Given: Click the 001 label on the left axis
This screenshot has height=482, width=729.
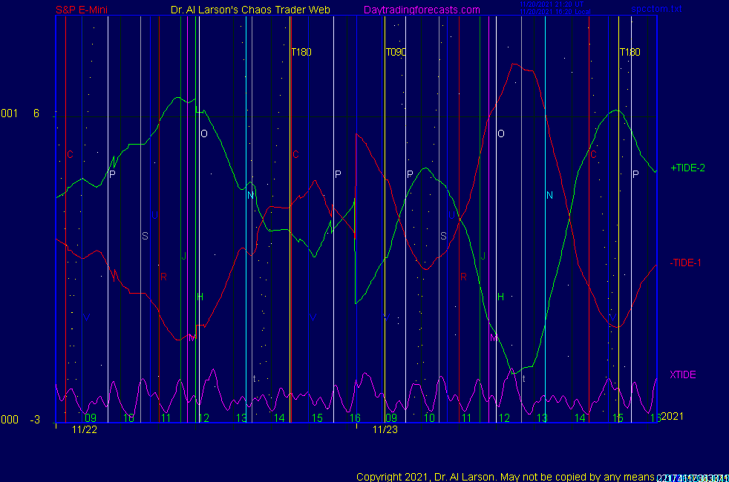Looking at the screenshot, I should pyautogui.click(x=9, y=113).
